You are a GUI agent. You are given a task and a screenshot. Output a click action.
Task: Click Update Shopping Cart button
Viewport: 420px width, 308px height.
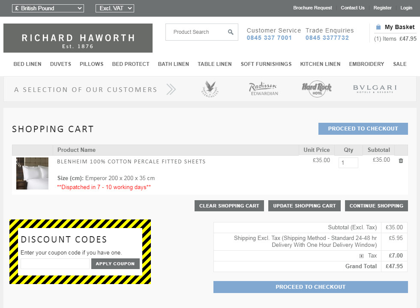[304, 206]
